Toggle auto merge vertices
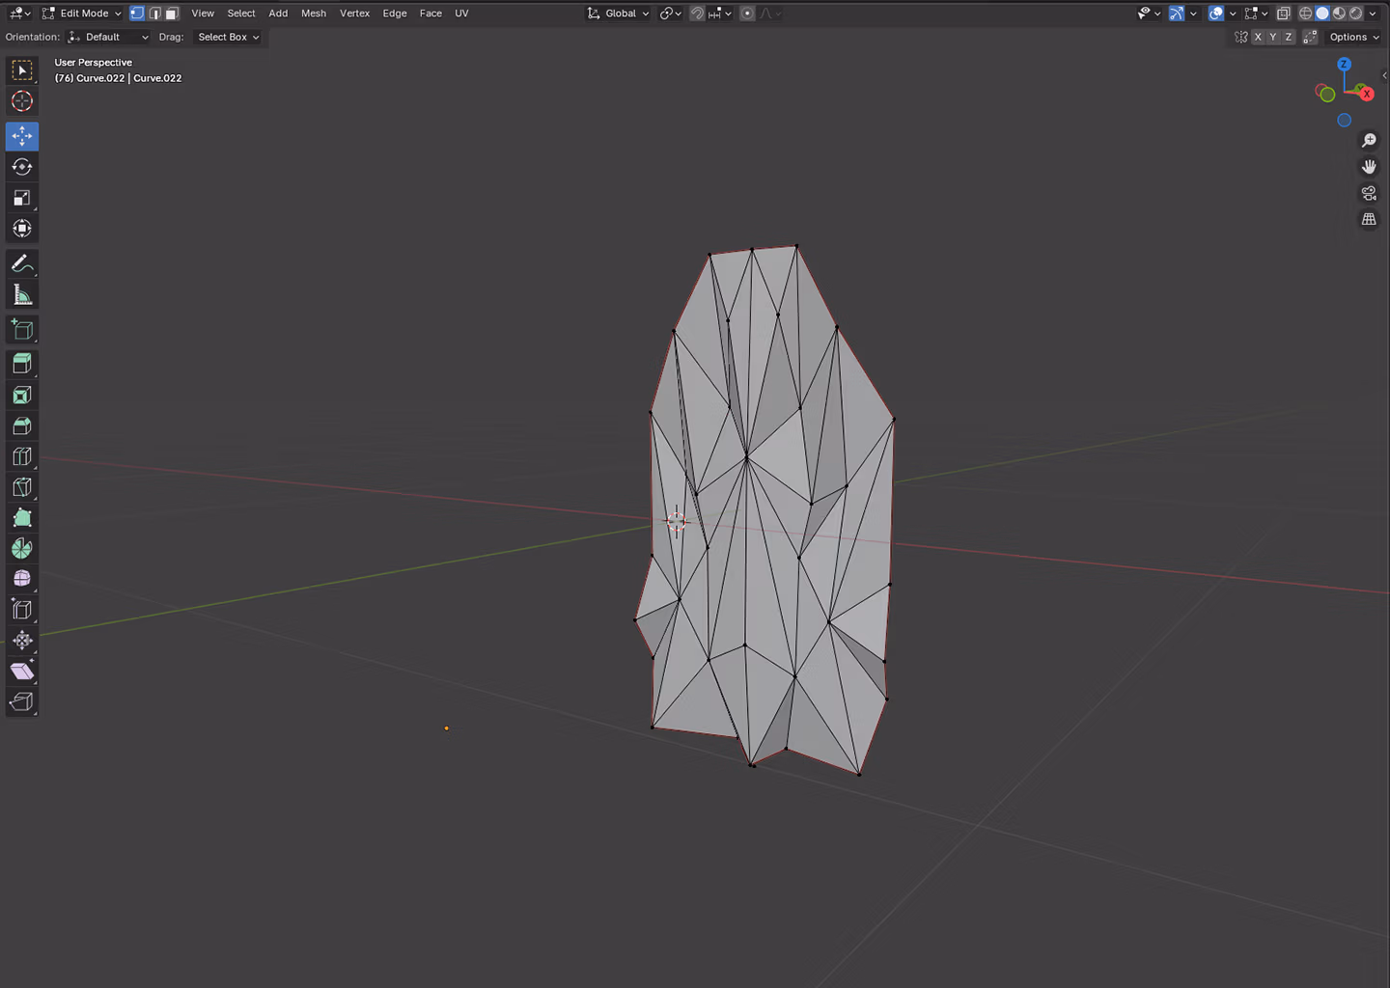The image size is (1390, 988). tap(1310, 37)
